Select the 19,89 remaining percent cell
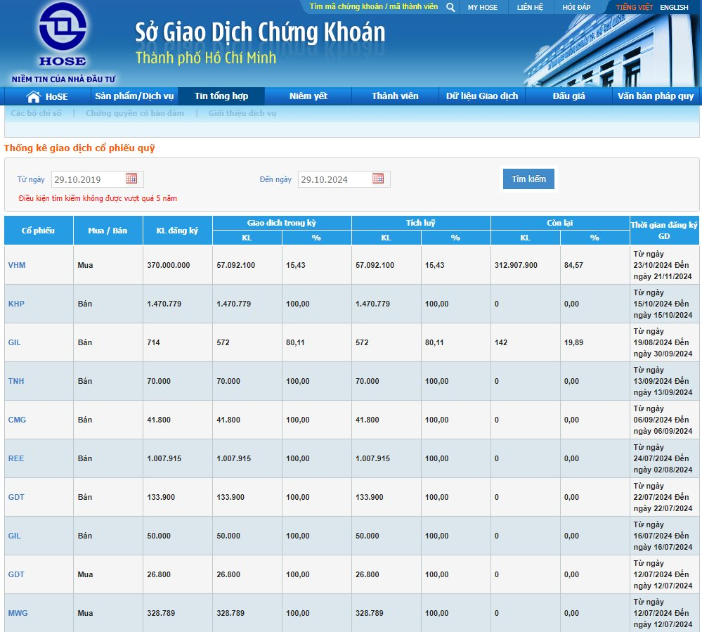Screen dimensions: 702x632 click(x=594, y=342)
